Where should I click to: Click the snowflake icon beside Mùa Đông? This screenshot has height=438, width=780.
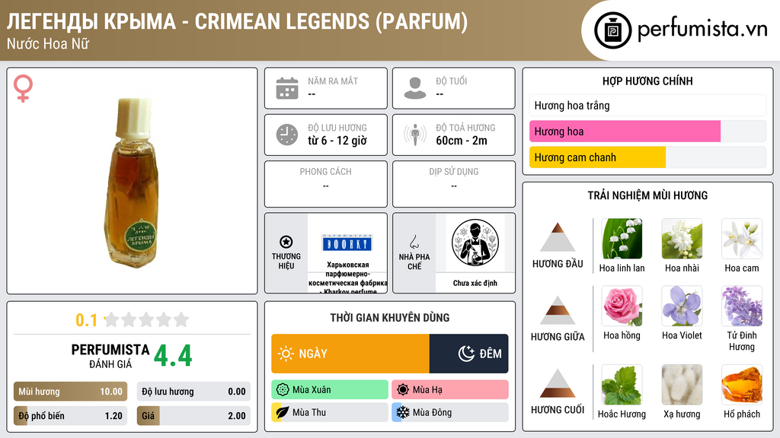(403, 412)
